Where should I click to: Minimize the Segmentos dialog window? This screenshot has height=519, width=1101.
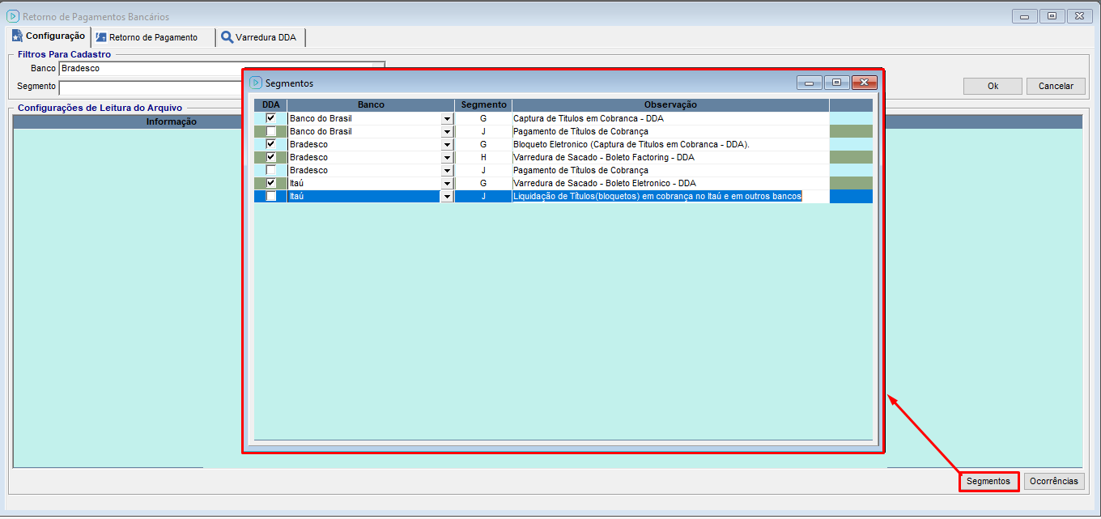(810, 83)
